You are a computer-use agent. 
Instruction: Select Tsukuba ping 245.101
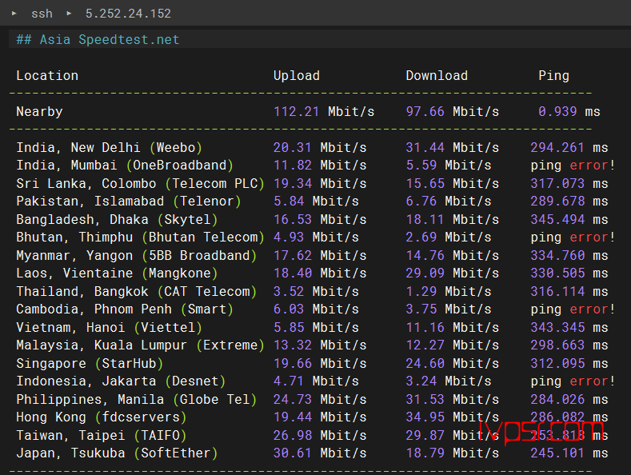tap(557, 453)
